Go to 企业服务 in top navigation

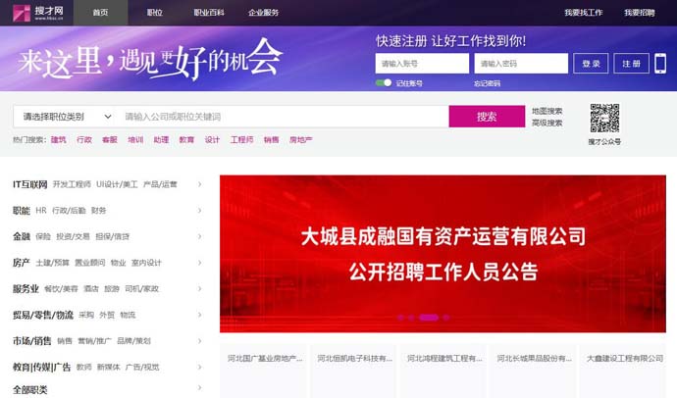point(263,13)
